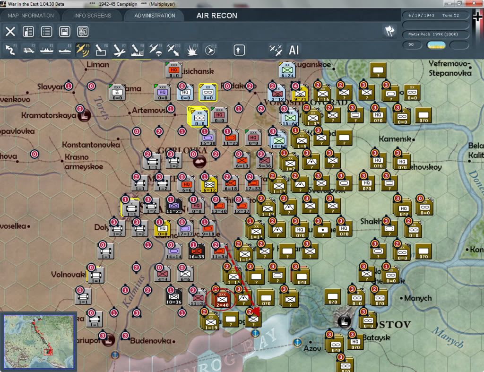Image resolution: width=484 pixels, height=372 pixels.
Task: Select the HQ counter left of Lisichansk
Action: coord(174,70)
